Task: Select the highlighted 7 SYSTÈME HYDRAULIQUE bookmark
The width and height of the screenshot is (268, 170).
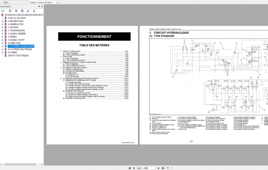Action: point(21,46)
